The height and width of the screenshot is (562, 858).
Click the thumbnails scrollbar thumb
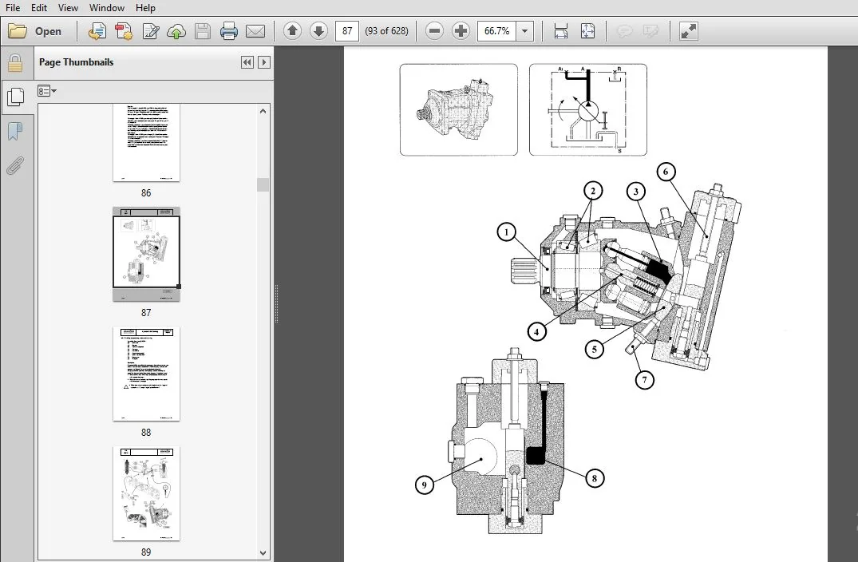pos(263,185)
